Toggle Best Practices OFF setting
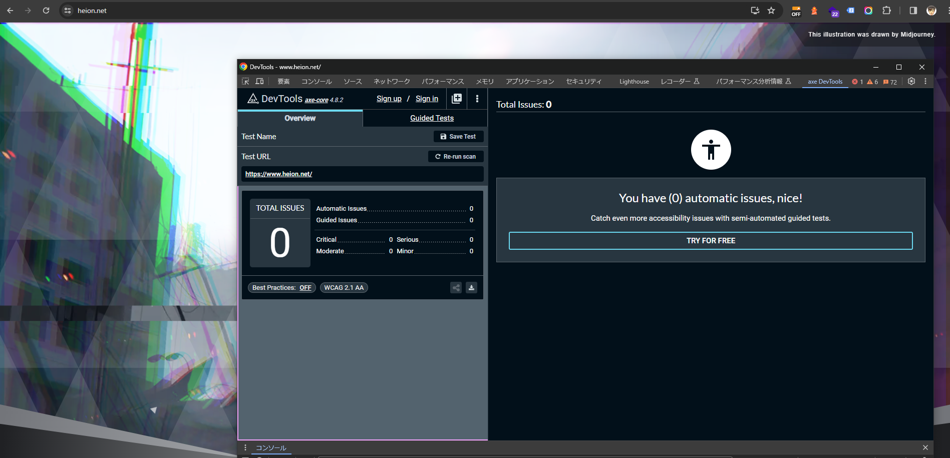Viewport: 950px width, 458px height. tap(282, 288)
